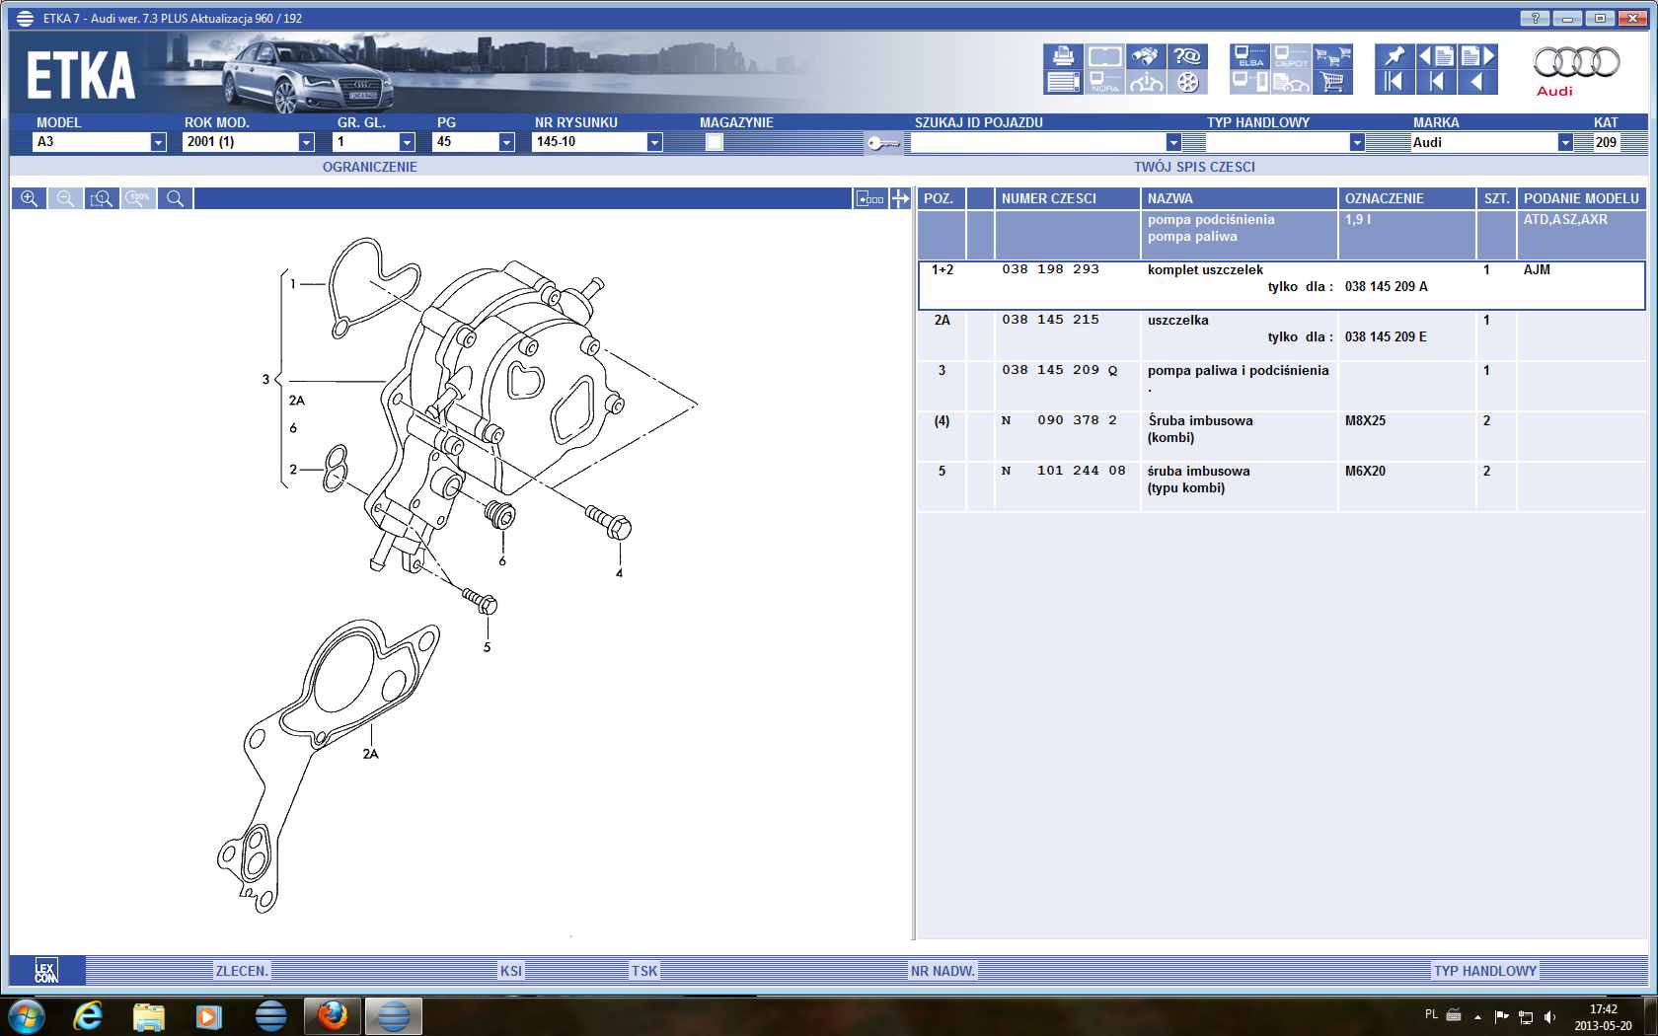Click the illustration thumbnail strip icon
Screen dimensions: 1658x1036
point(869,198)
